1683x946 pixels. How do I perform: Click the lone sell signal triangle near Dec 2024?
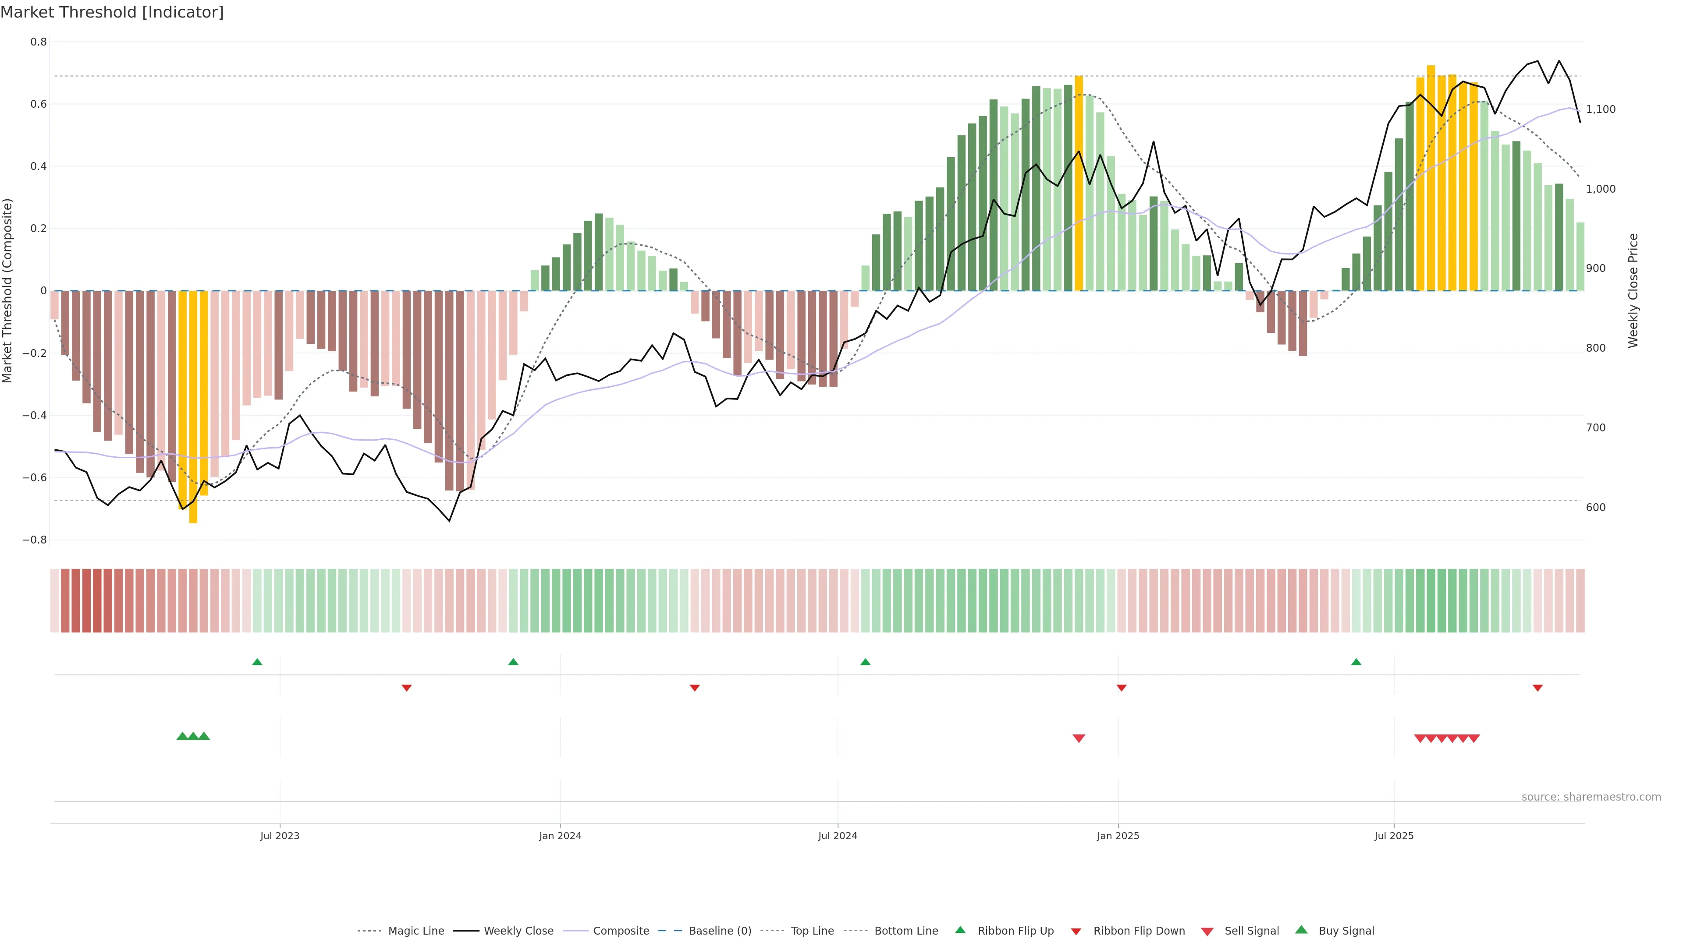click(1079, 738)
